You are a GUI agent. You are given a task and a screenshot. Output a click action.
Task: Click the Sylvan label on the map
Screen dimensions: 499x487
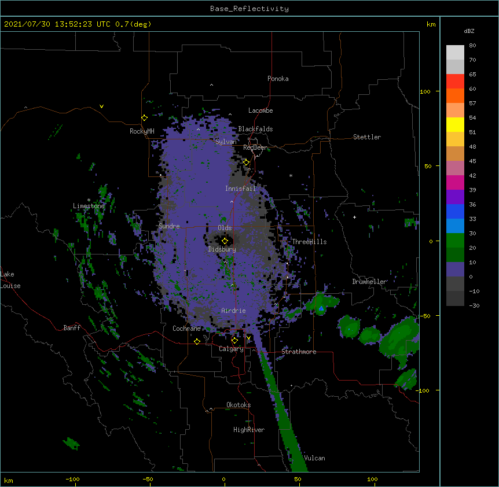(226, 142)
